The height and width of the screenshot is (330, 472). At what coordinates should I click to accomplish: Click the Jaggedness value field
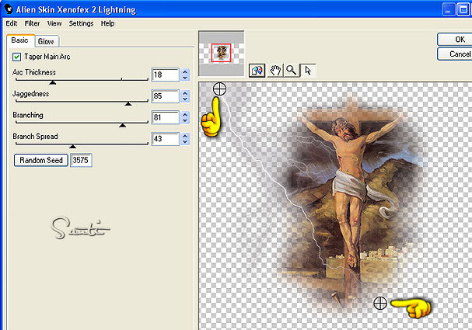(166, 96)
